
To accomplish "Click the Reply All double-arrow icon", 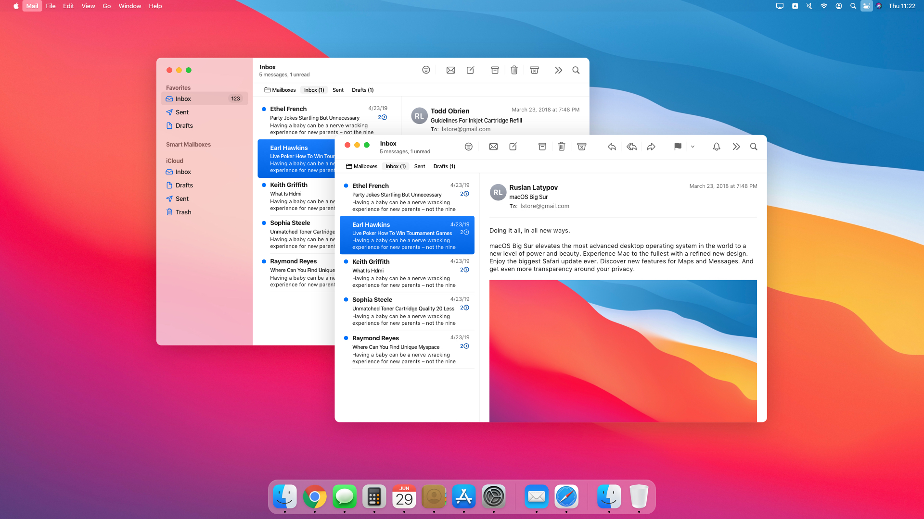I will (x=631, y=147).
